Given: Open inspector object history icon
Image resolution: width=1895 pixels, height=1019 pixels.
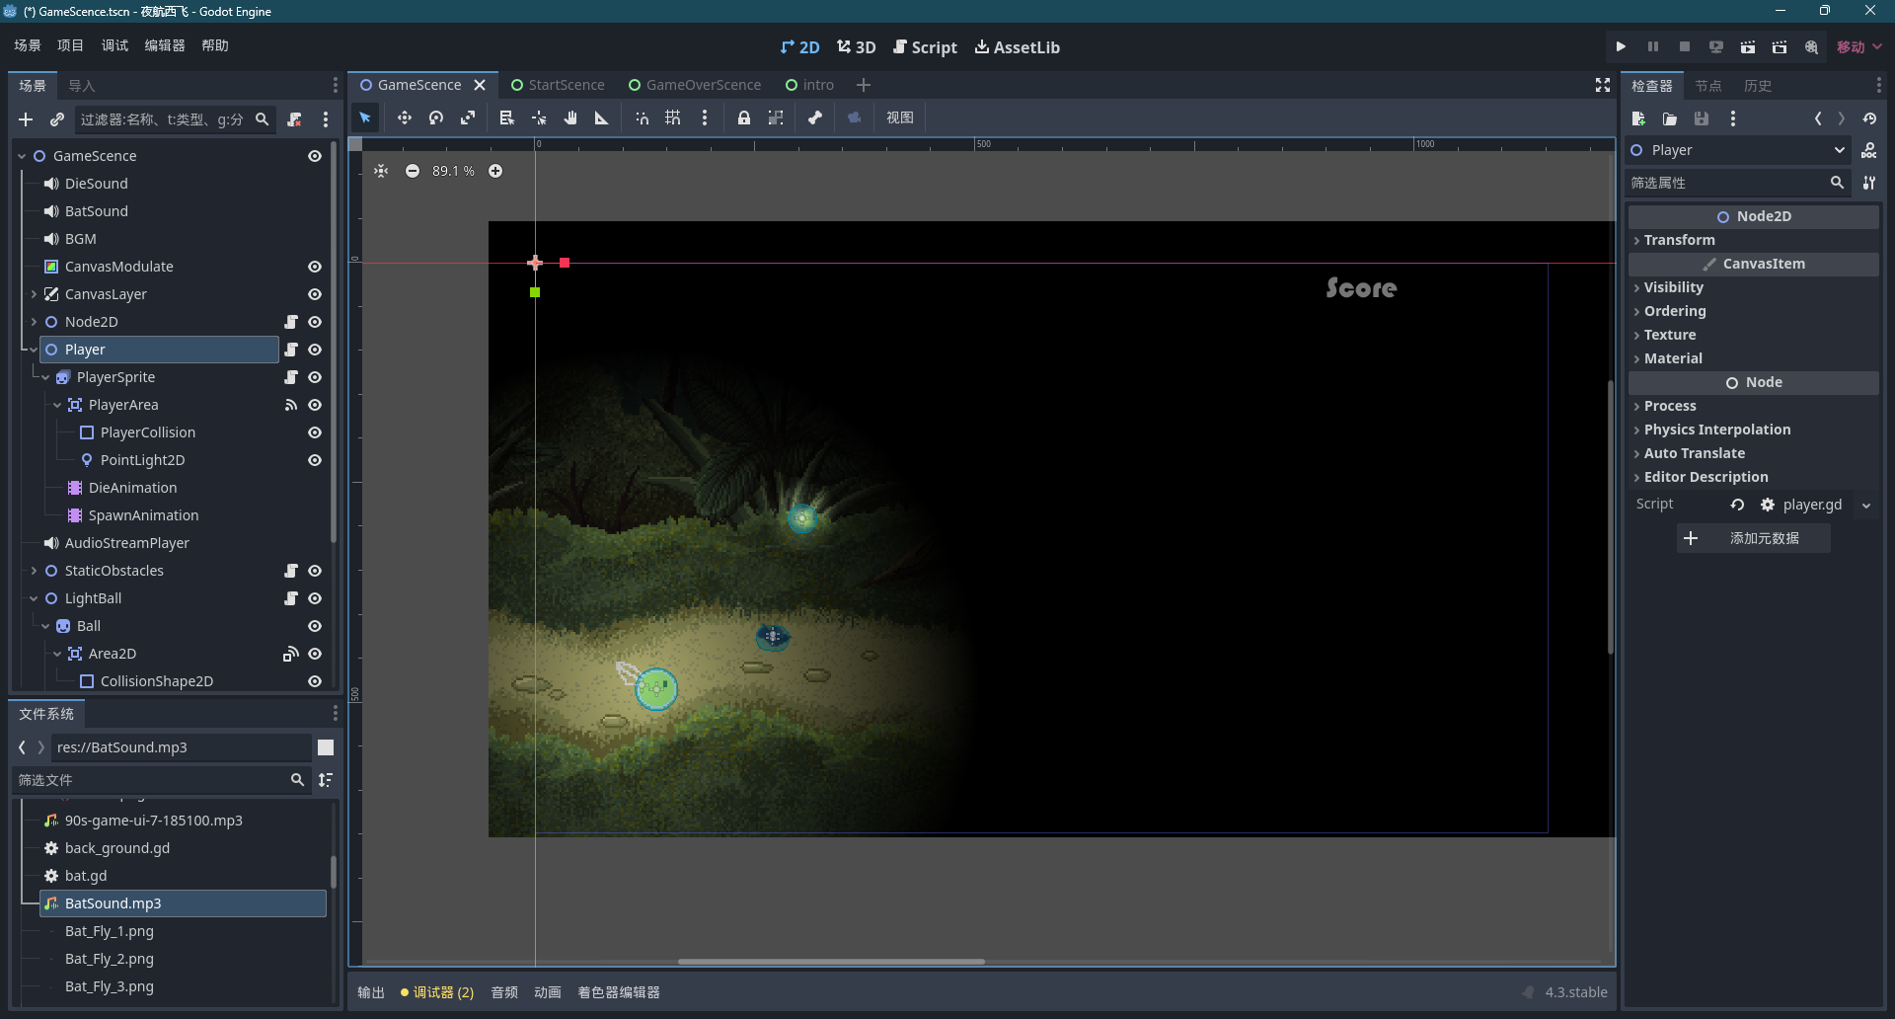Looking at the screenshot, I should 1869,118.
